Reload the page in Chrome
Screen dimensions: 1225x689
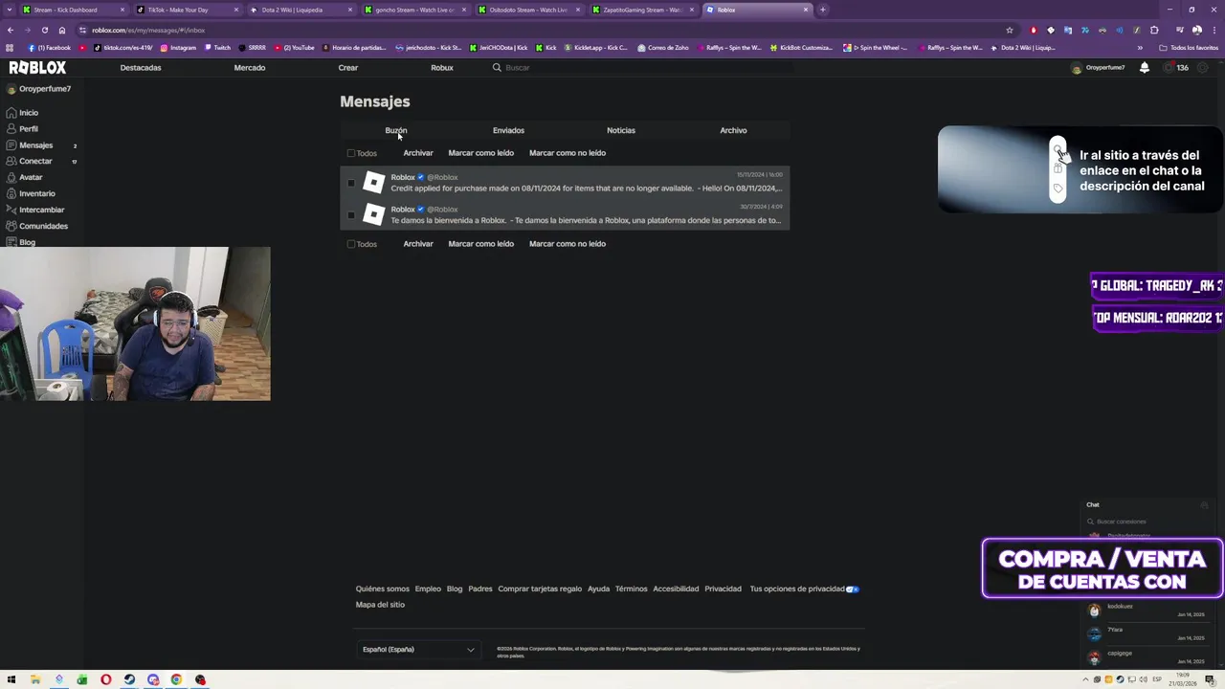point(44,30)
